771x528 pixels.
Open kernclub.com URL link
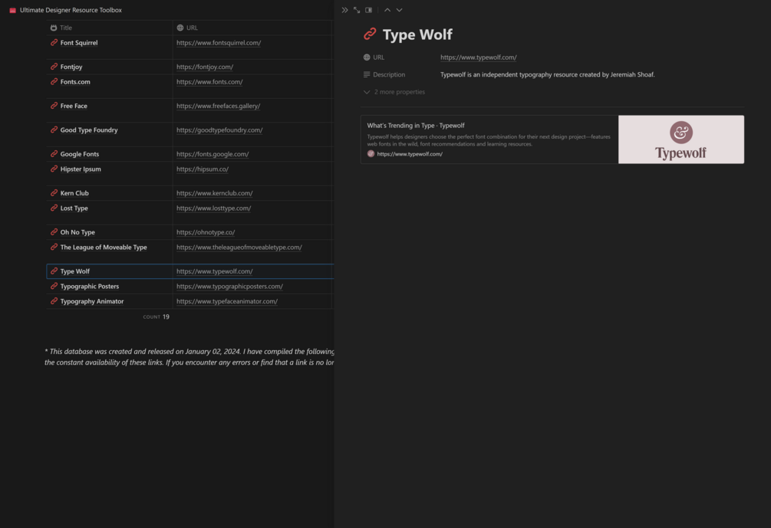(x=214, y=193)
